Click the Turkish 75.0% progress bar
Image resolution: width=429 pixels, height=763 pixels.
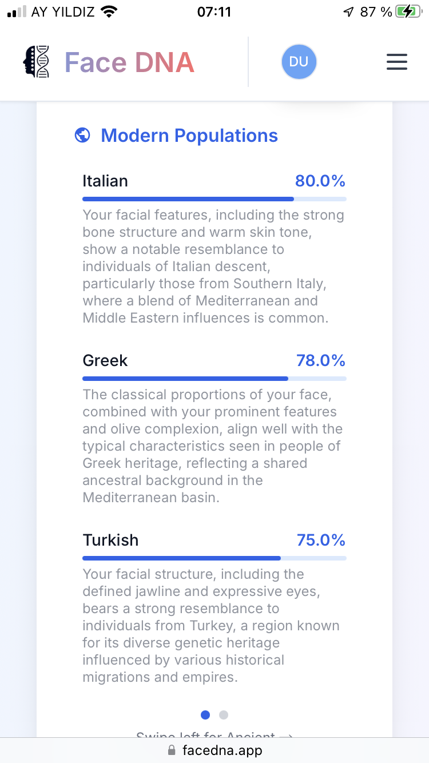coord(214,558)
